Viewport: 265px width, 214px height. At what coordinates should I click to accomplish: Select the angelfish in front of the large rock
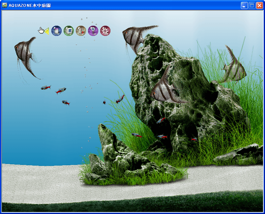click(x=165, y=89)
